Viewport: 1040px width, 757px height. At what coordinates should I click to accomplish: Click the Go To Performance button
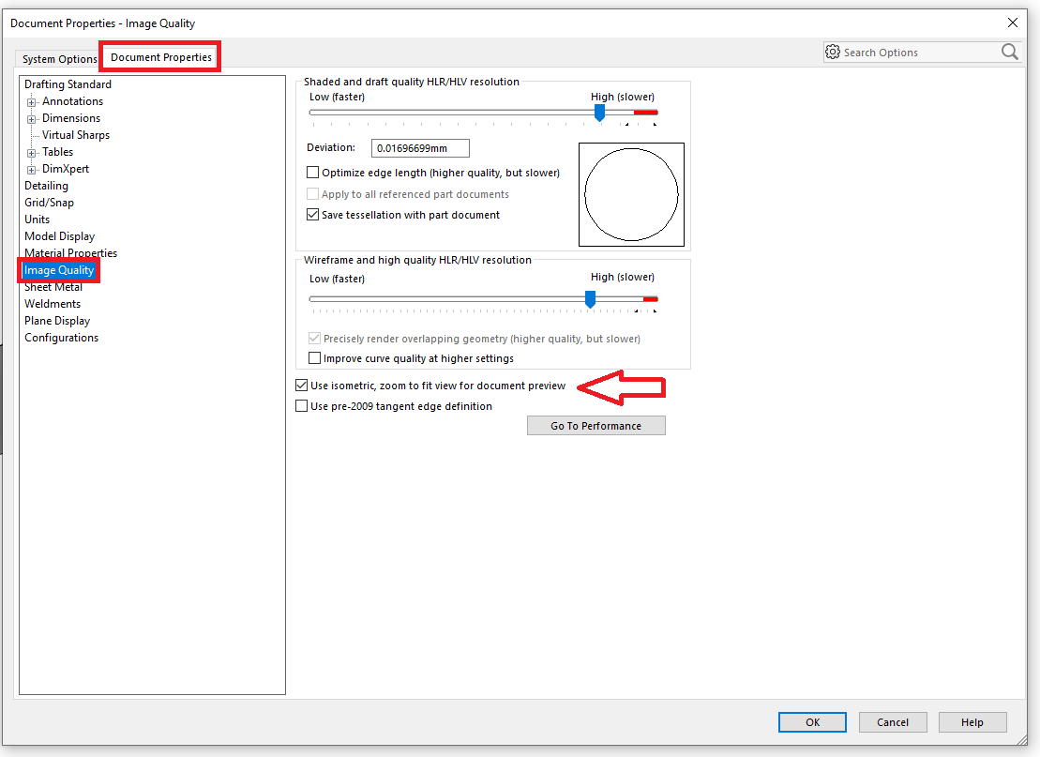595,425
